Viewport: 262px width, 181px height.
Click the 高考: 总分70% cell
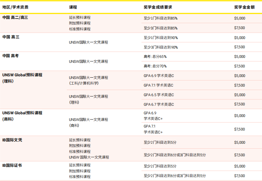(x=155, y=66)
